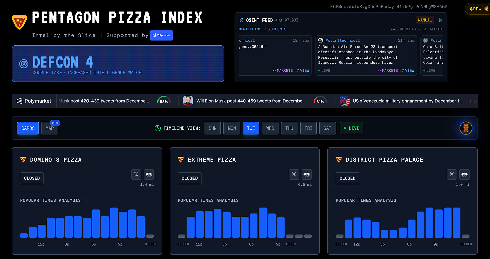Click the 07:03Z timestamp in OSINT feed
This screenshot has height=259, width=490.
pos(291,20)
